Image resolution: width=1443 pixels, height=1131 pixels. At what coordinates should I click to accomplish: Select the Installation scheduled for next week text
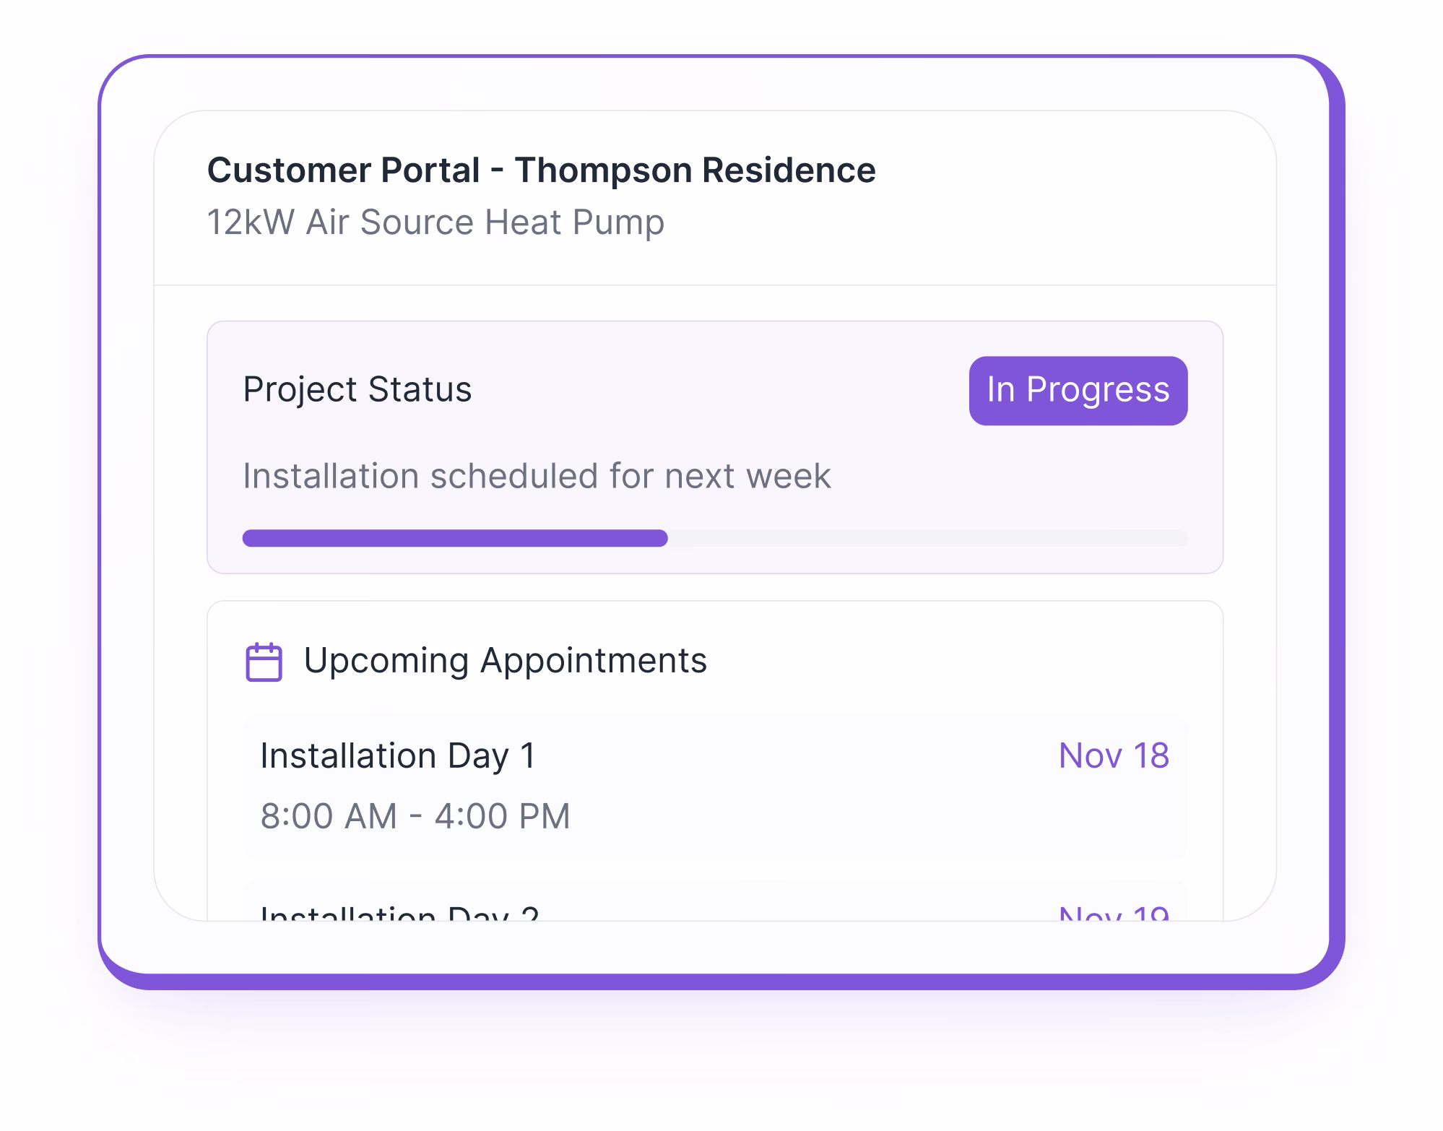(537, 475)
